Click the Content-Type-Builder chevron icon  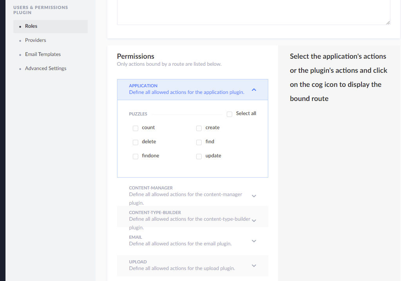click(x=254, y=220)
